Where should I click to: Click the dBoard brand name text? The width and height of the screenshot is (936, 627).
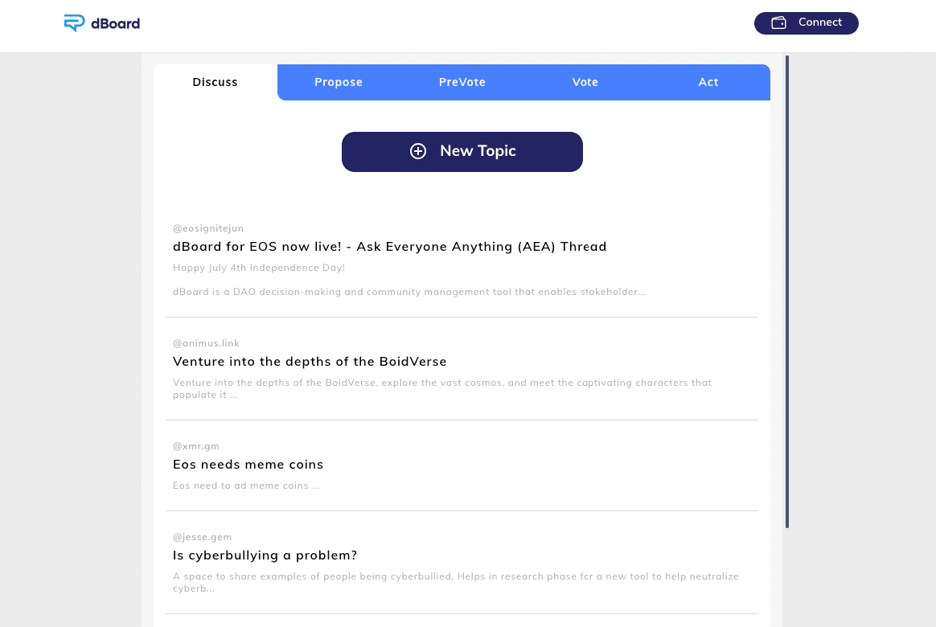coord(115,23)
